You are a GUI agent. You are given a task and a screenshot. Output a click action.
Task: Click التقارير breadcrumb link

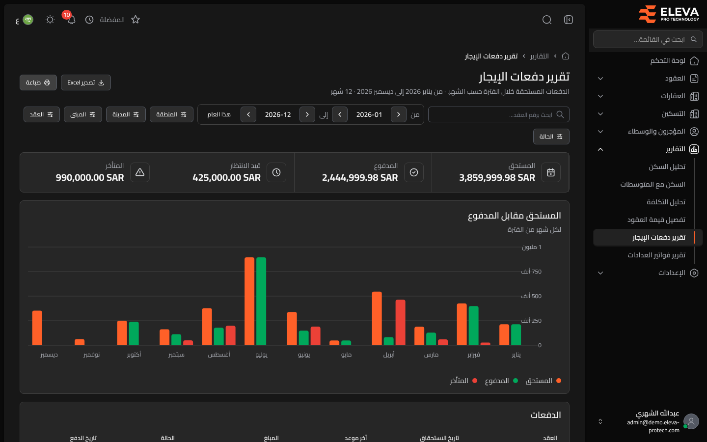(540, 56)
